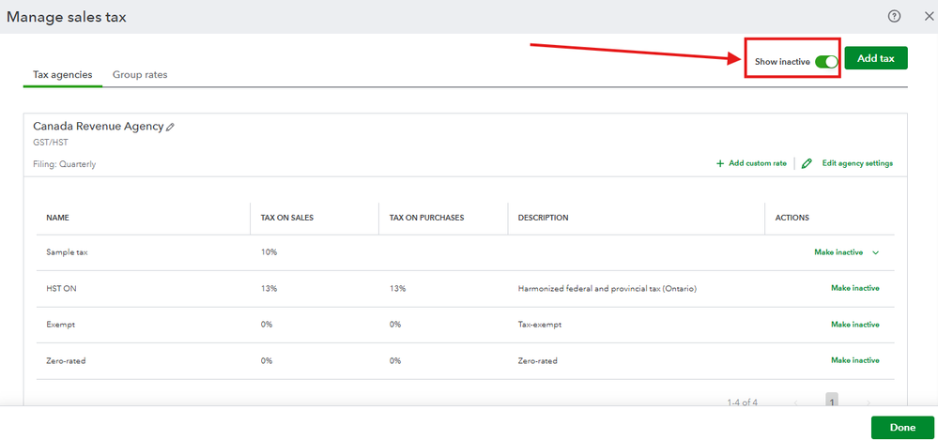
Task: Click the 13% tax on purchases for HST ON
Action: tap(398, 289)
